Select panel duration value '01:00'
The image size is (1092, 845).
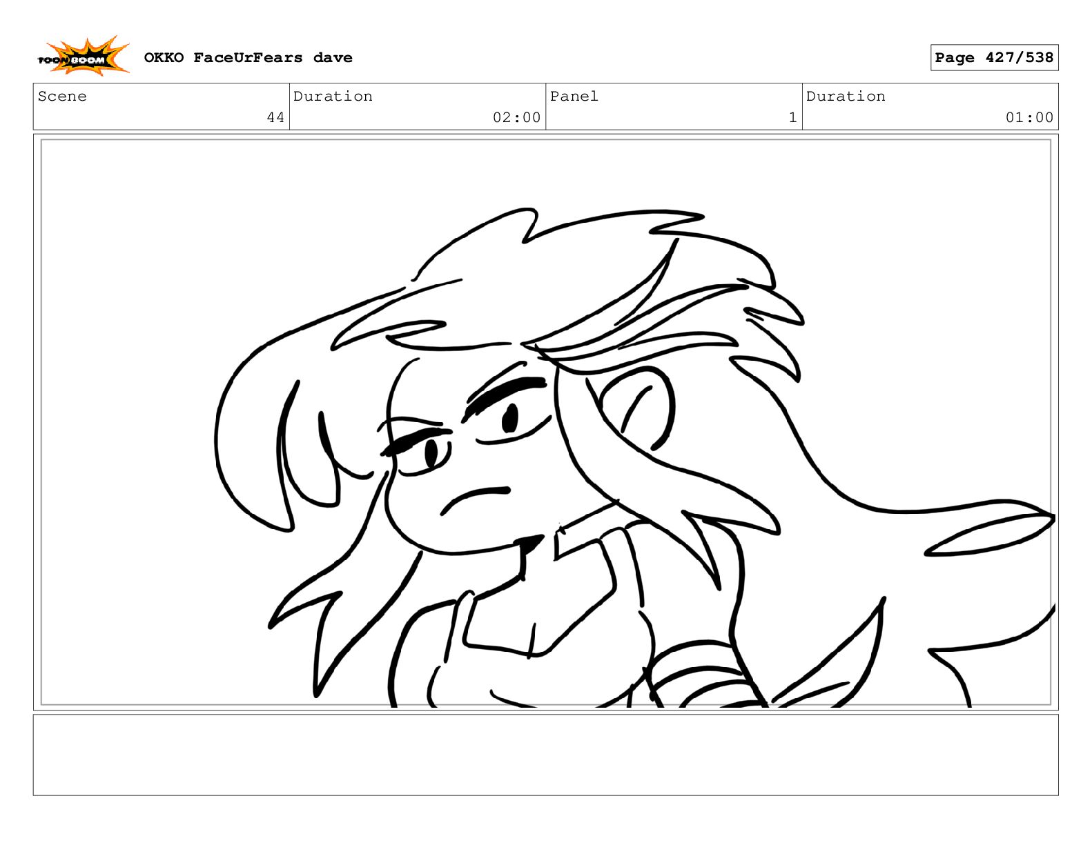pyautogui.click(x=1029, y=118)
